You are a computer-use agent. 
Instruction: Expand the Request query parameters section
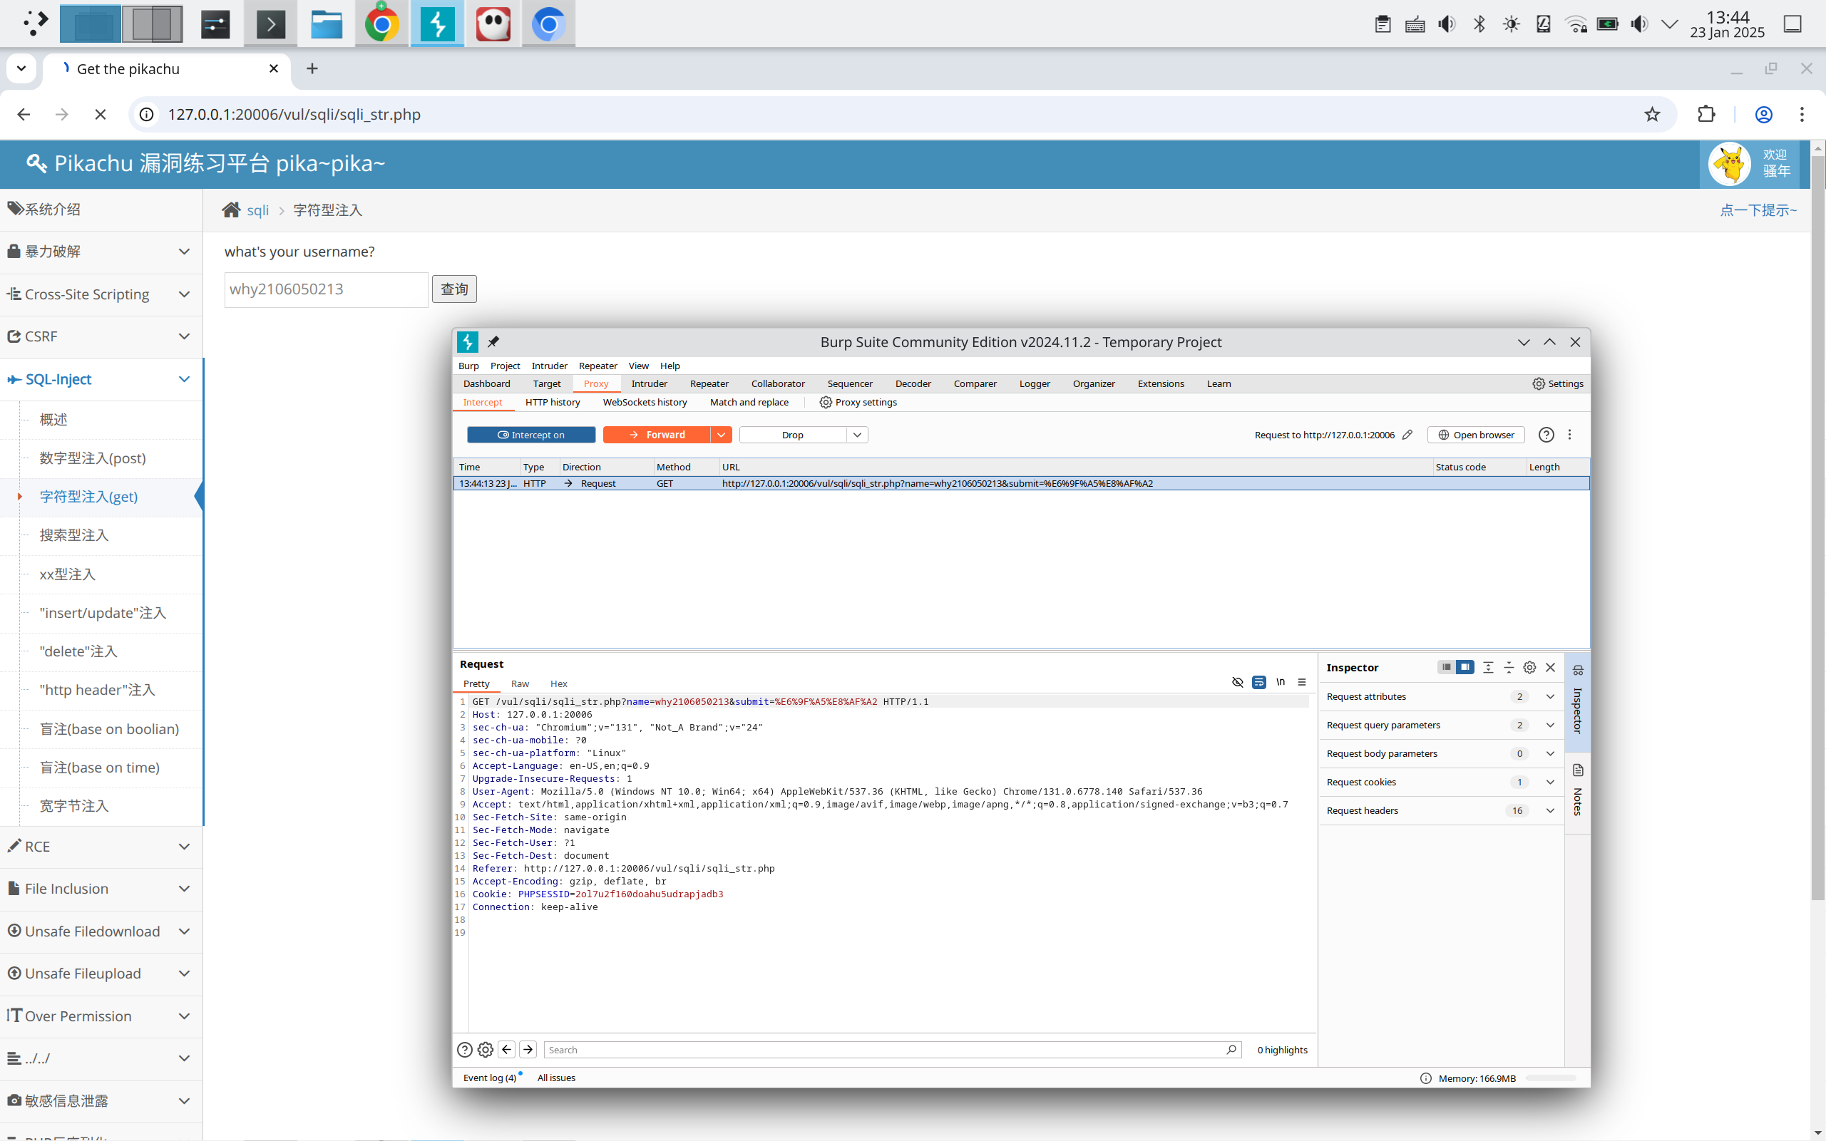point(1550,726)
